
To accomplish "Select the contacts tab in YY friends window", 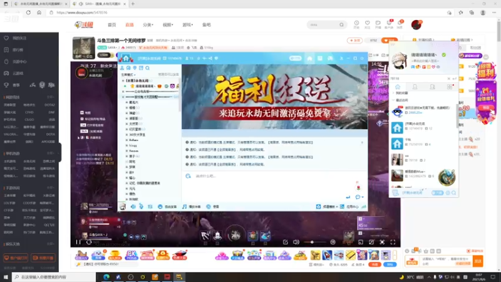I will coord(415,87).
